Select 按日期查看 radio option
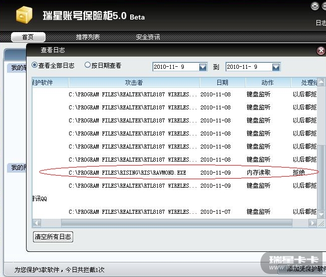Screen dimensions: 326x277 88,65
